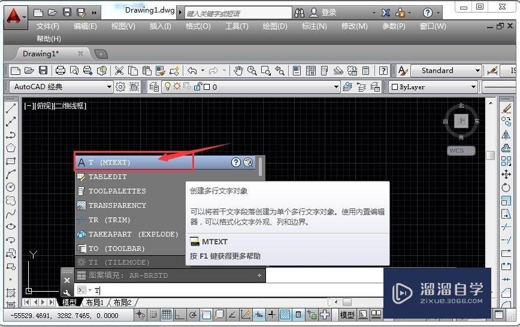Toggle Infer Constraints in status bar
Image resolution: width=520 pixels, height=327 pixels.
coord(140,314)
